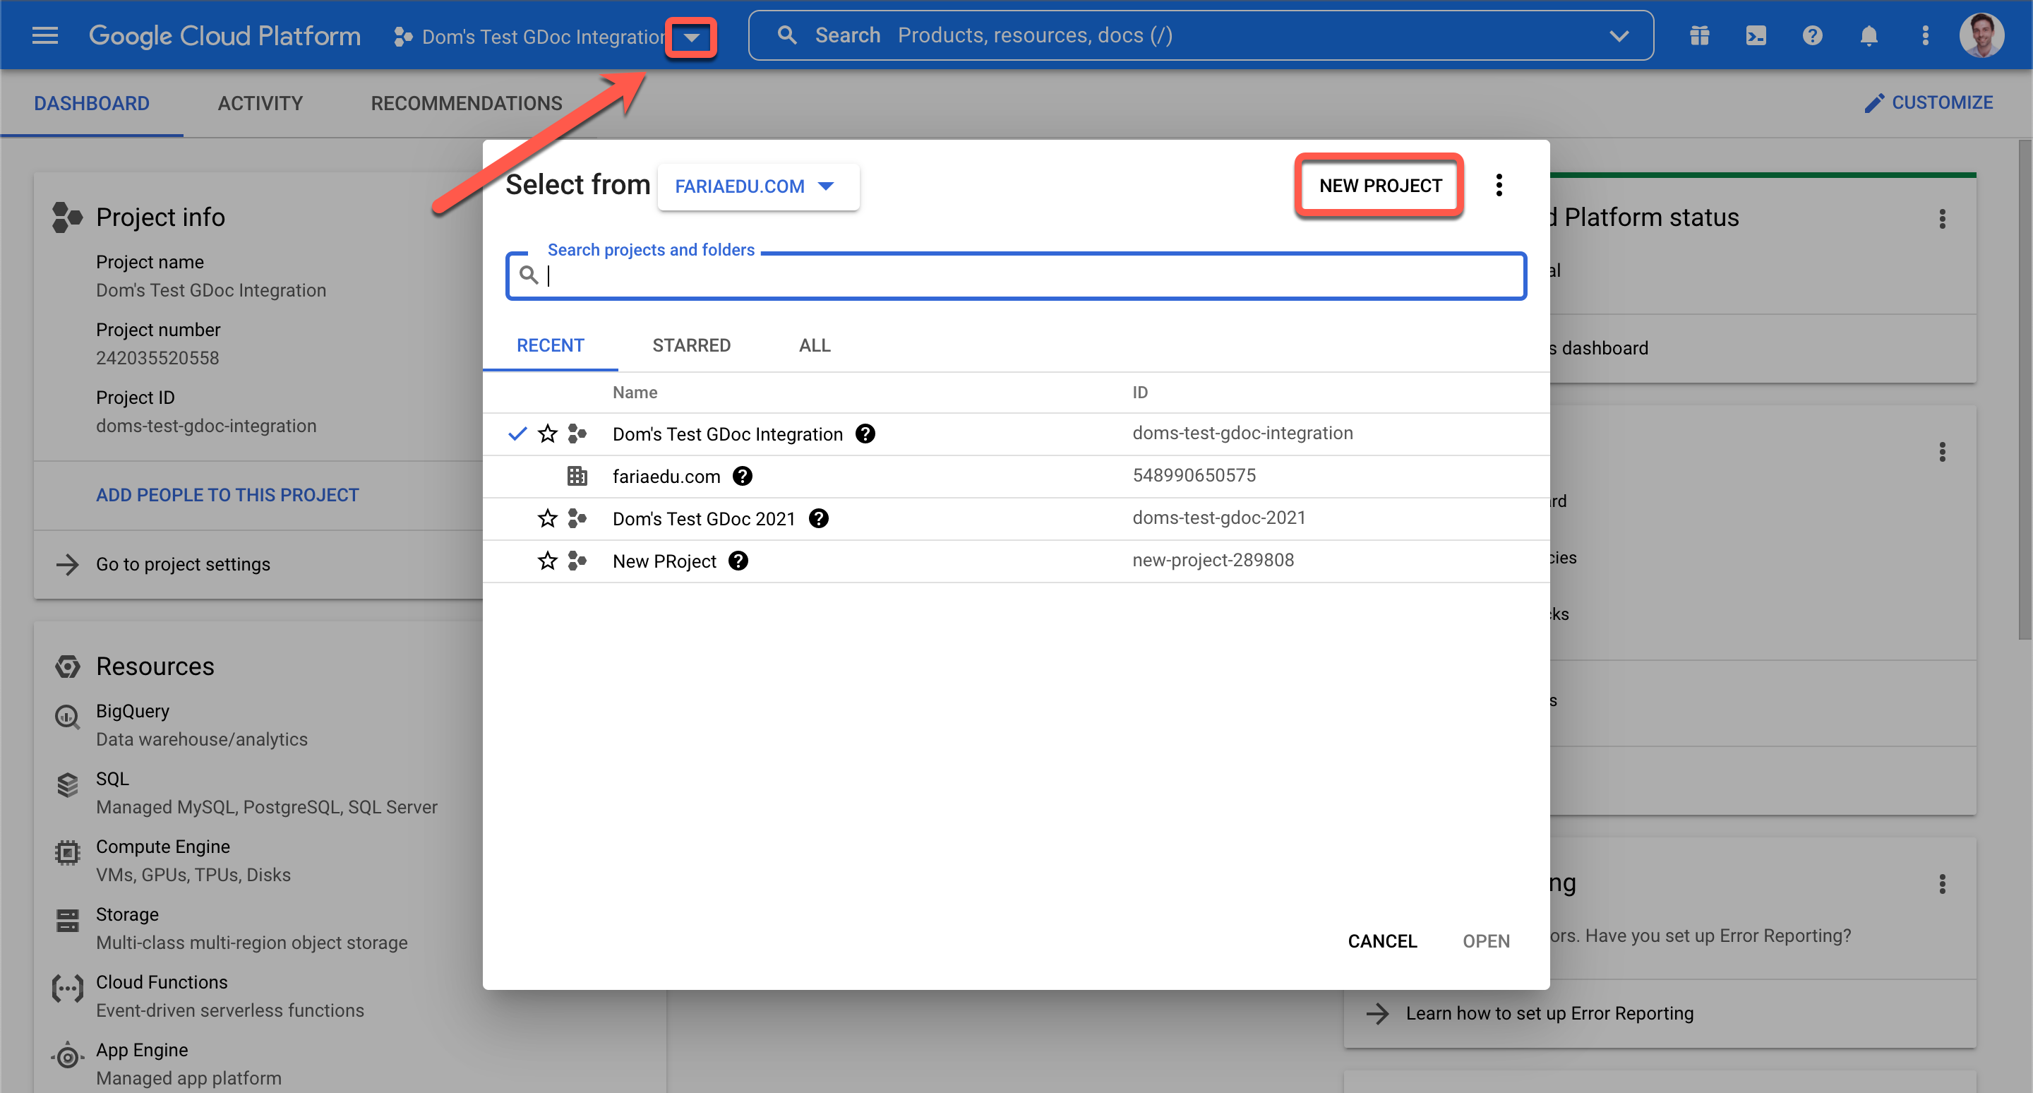Open Error Reporting card options menu

tap(1942, 884)
